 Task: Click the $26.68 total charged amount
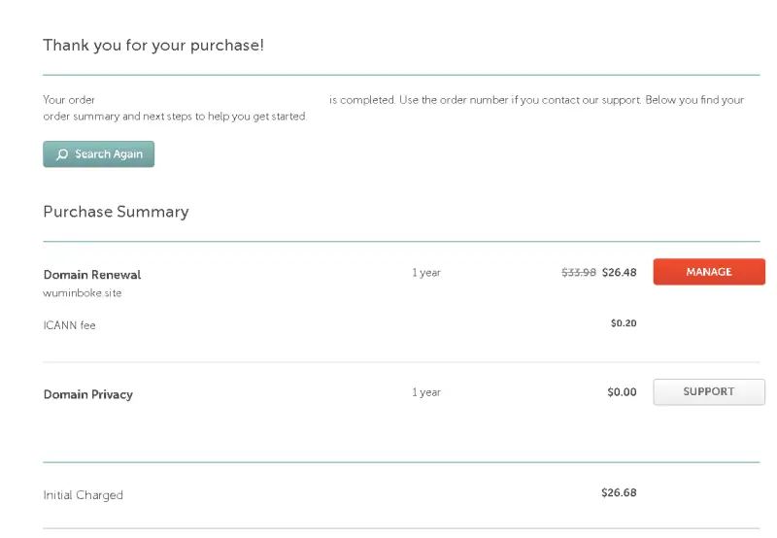click(x=619, y=492)
